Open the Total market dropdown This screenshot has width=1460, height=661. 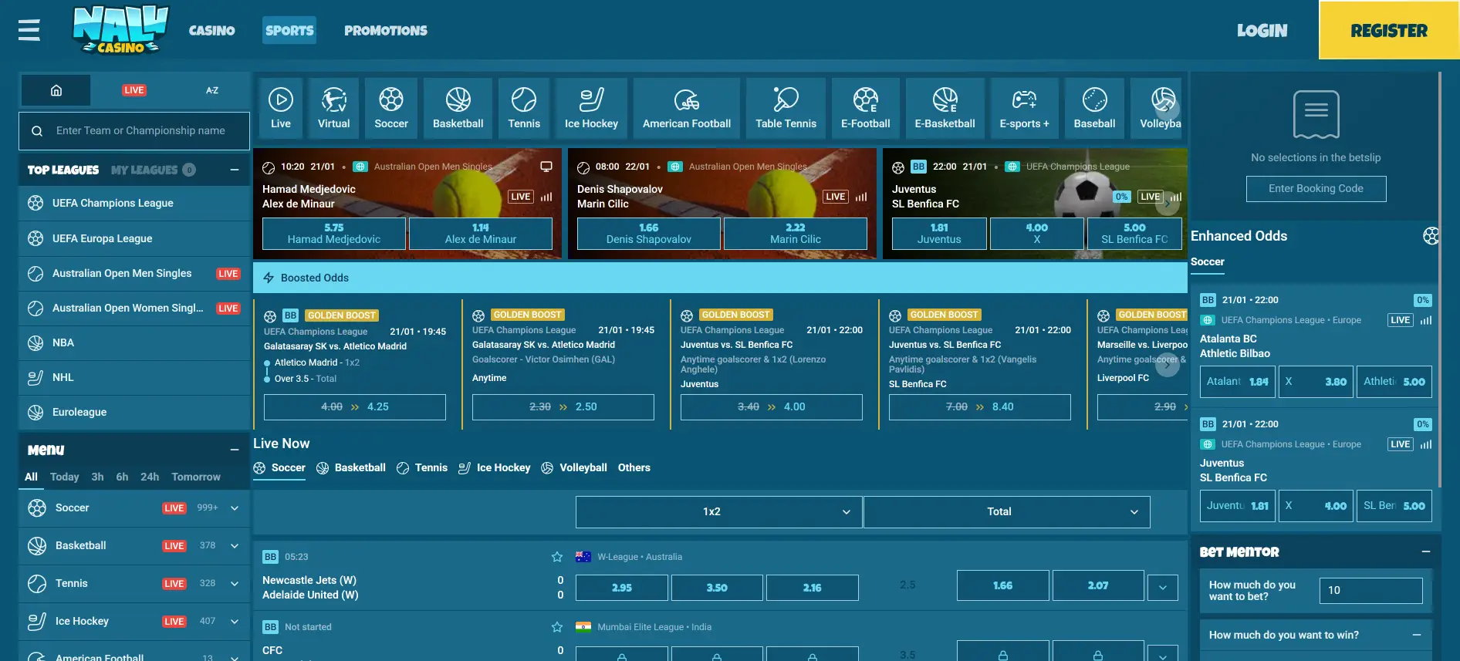click(x=1006, y=512)
